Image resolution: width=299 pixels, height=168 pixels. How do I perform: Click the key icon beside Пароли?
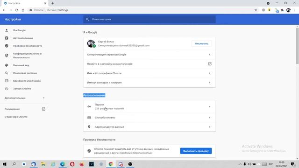(x=89, y=107)
